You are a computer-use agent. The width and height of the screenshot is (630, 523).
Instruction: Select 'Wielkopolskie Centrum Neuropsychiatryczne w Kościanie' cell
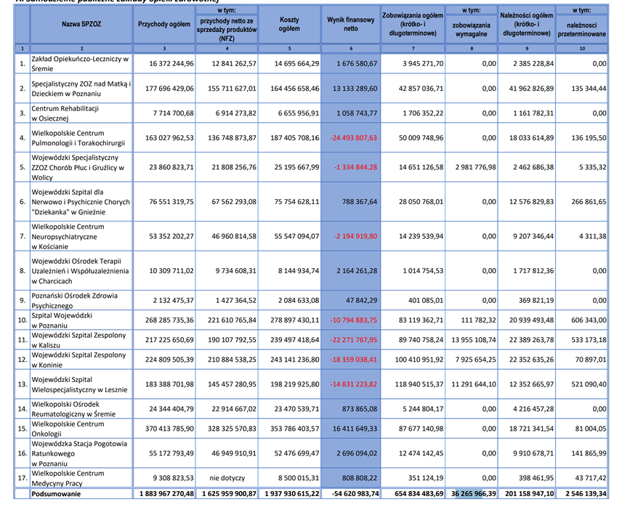click(81, 236)
